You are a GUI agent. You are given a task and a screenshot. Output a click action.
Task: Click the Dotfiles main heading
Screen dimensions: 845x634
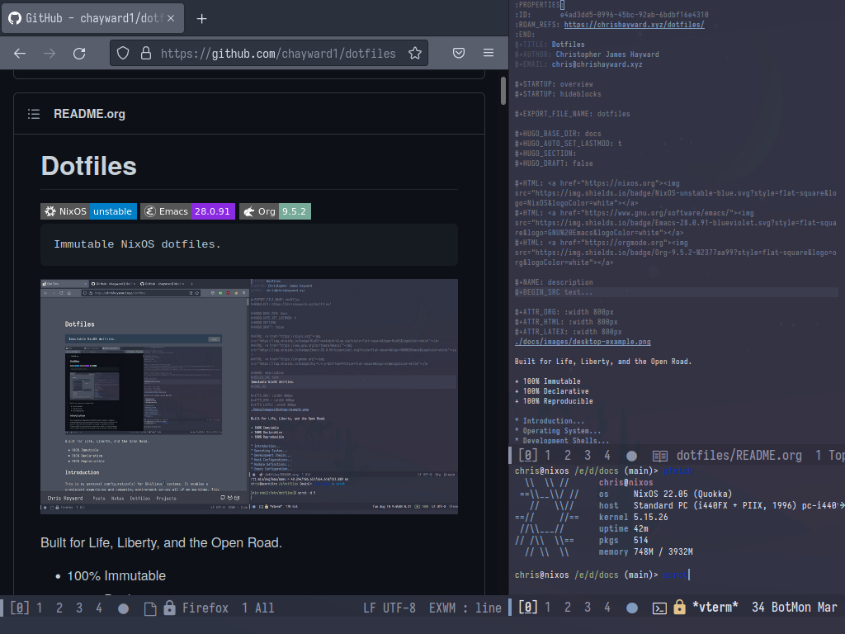pyautogui.click(x=89, y=166)
